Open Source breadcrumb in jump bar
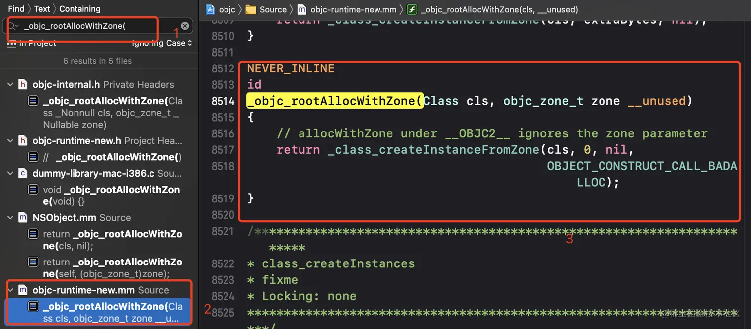751x329 pixels. [x=273, y=9]
